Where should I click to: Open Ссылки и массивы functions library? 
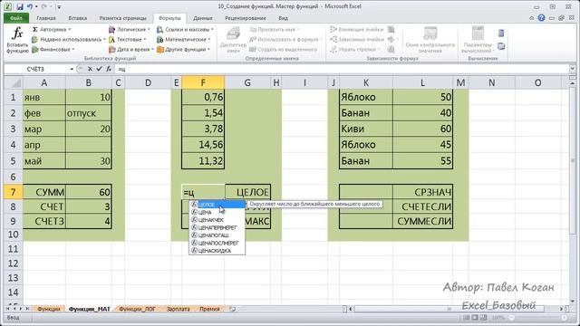pos(185,30)
